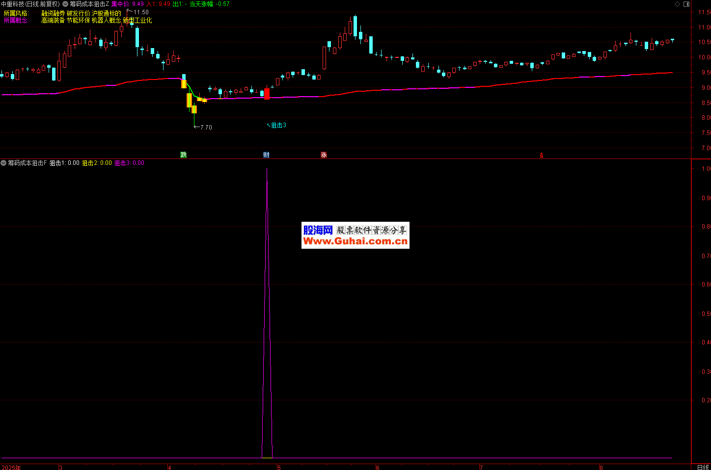Click the 11.58 high price label
Screen dimensions: 711x470
tap(141, 12)
